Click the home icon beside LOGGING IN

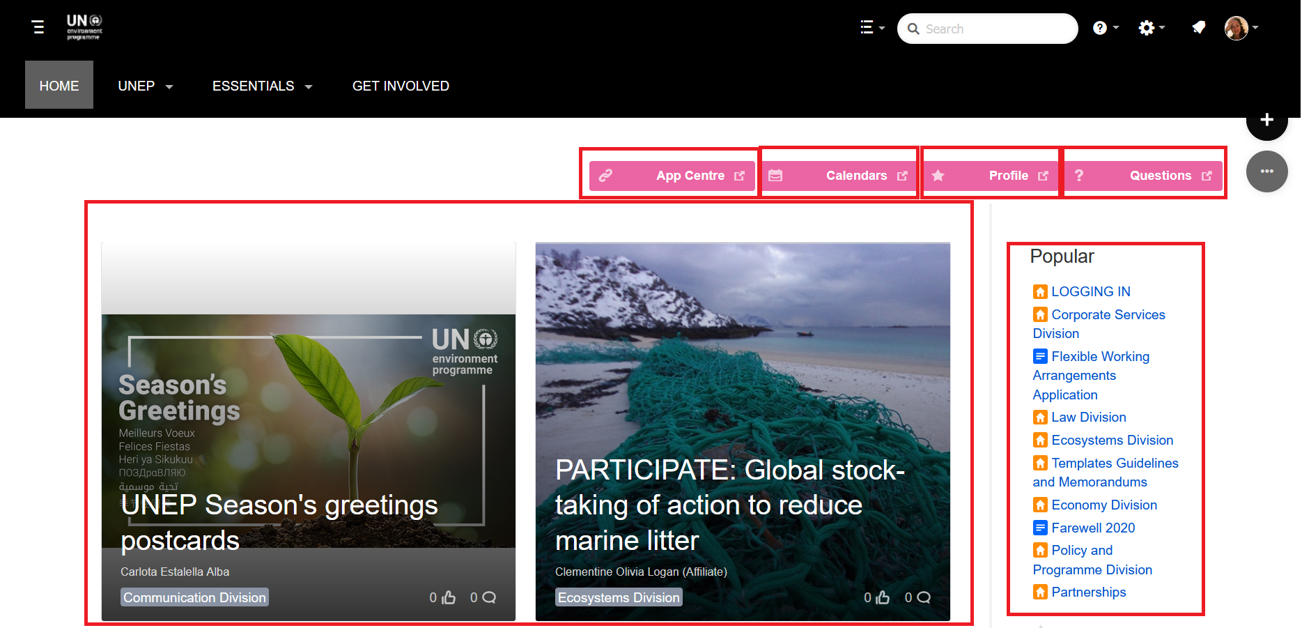coord(1040,291)
